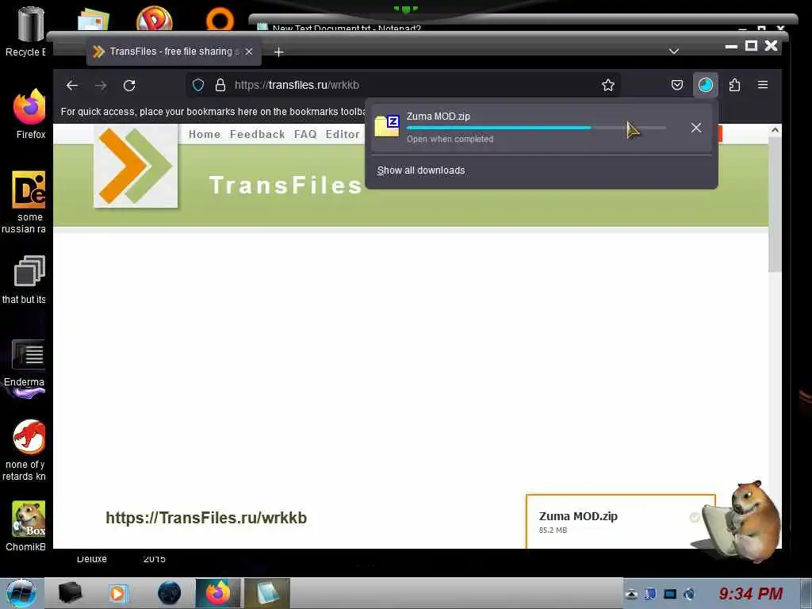
Task: Expand the list all tabs chevron
Action: coord(673,52)
